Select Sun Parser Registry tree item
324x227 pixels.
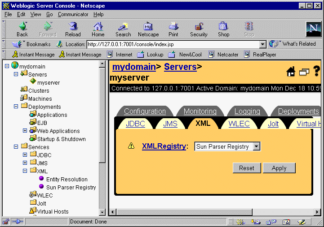point(71,187)
